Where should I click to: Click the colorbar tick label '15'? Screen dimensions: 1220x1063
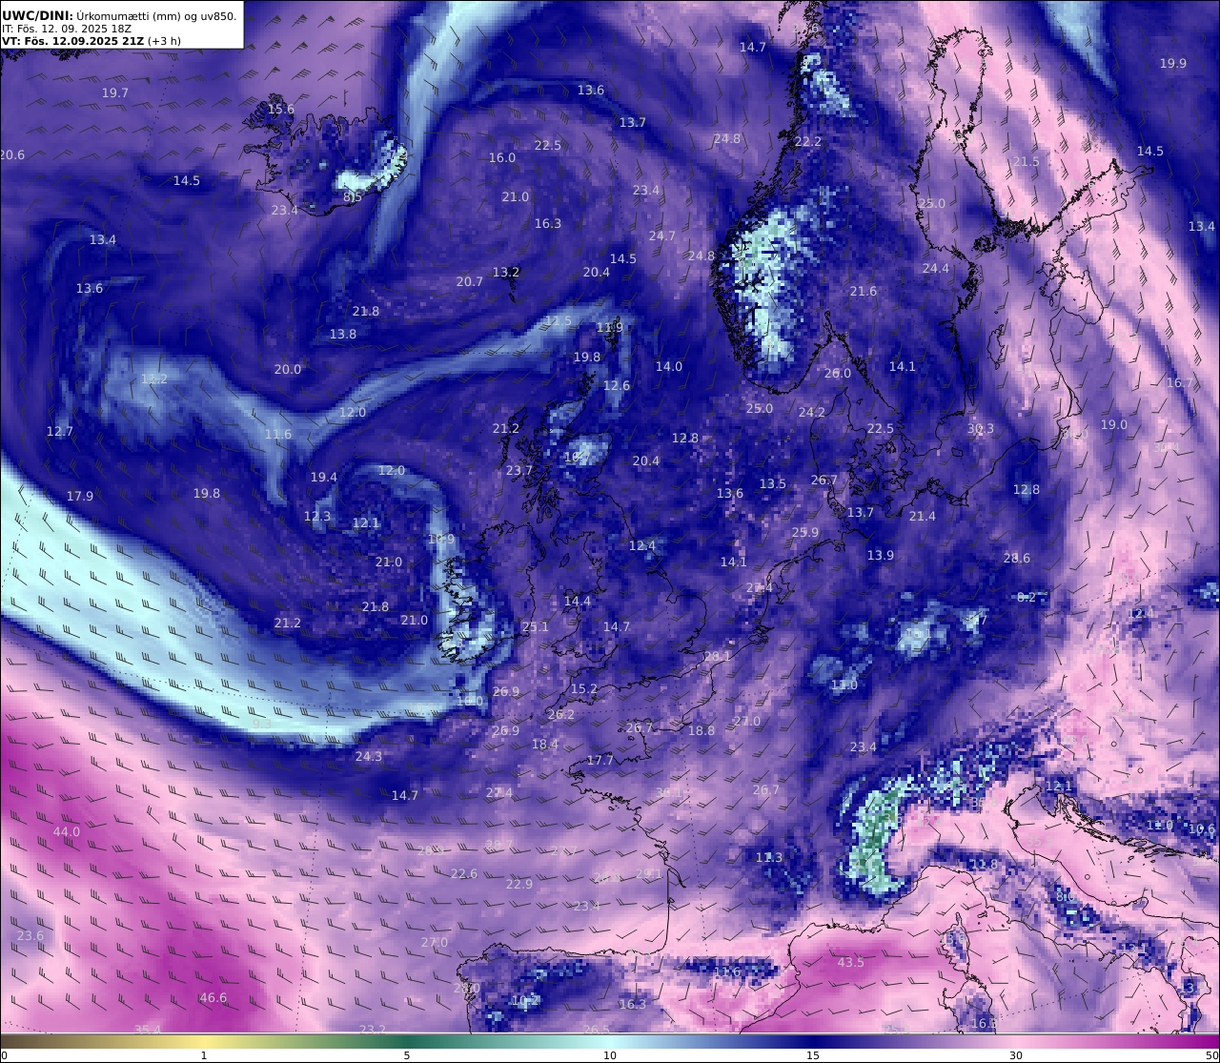point(813,1055)
